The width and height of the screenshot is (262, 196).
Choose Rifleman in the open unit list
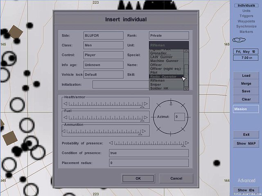167,80
